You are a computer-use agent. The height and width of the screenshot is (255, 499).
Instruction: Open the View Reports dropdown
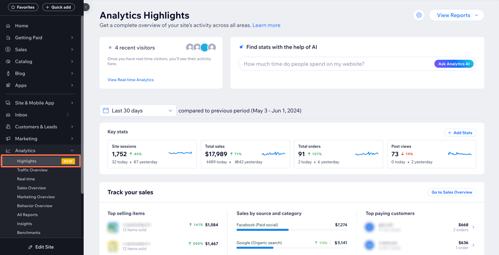point(456,15)
